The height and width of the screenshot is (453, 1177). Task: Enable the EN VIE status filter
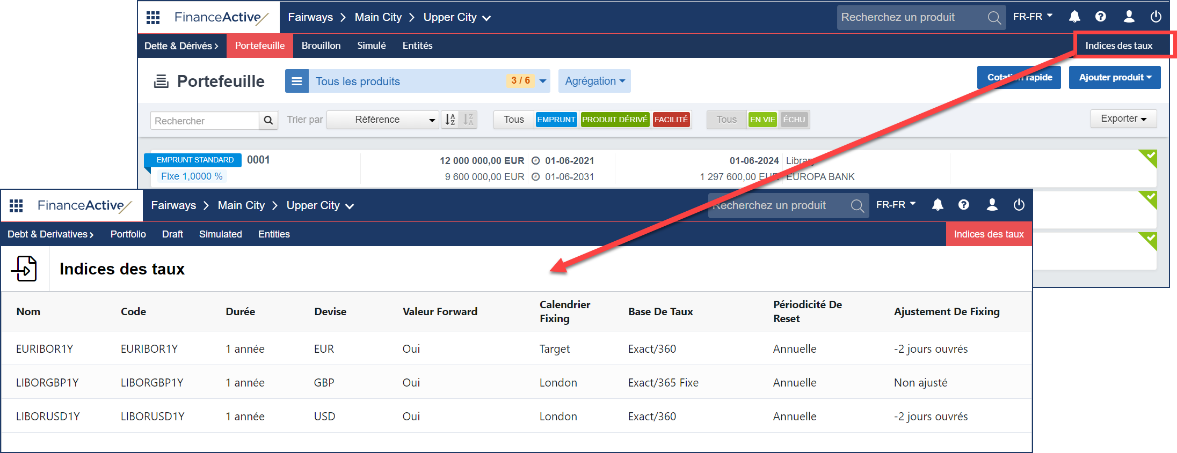(x=762, y=120)
